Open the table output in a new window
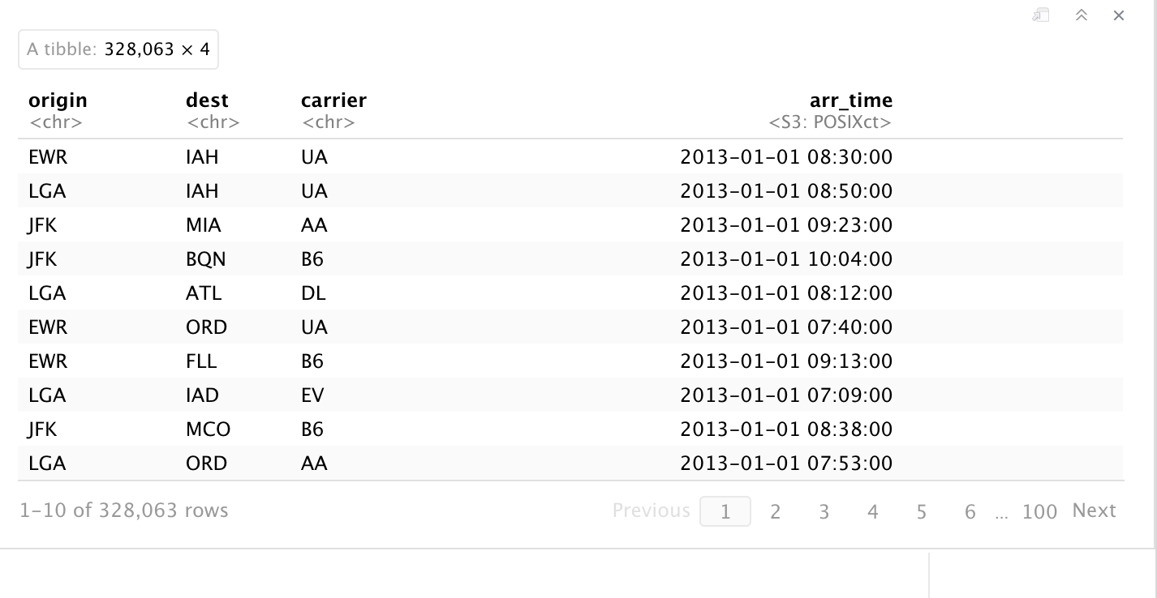 click(x=1040, y=15)
